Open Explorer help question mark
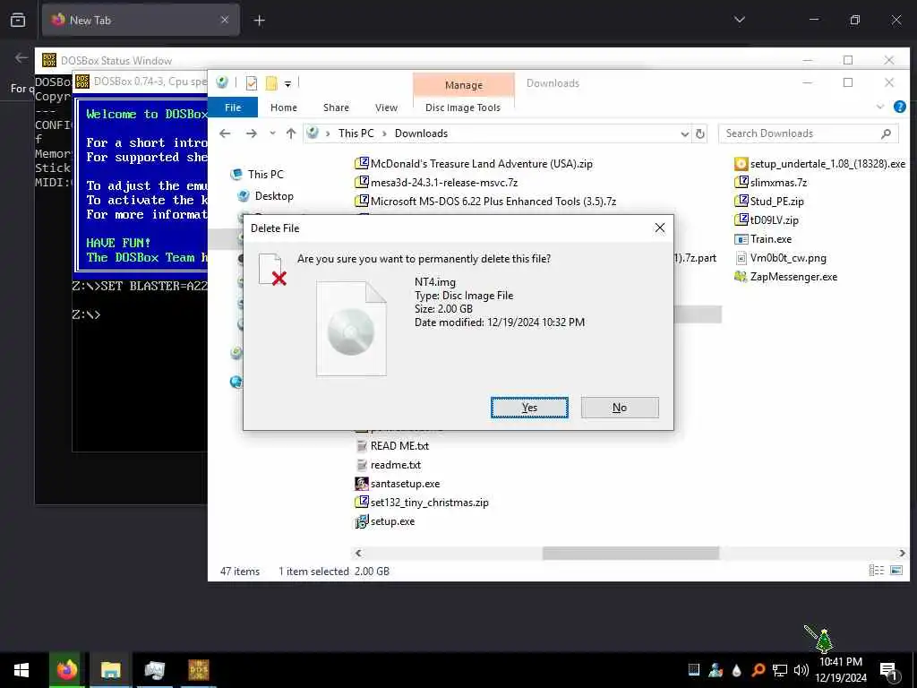917x688 pixels. (x=899, y=107)
